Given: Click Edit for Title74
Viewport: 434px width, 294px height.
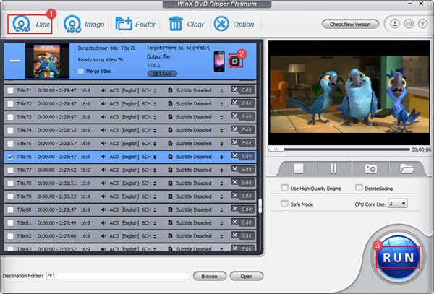Looking at the screenshot, I should 243,130.
